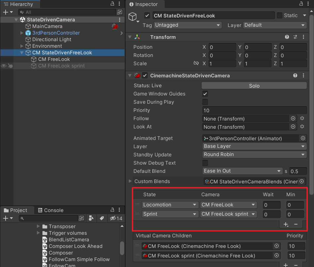
Task: Open the Tag dropdown
Action: (187, 25)
